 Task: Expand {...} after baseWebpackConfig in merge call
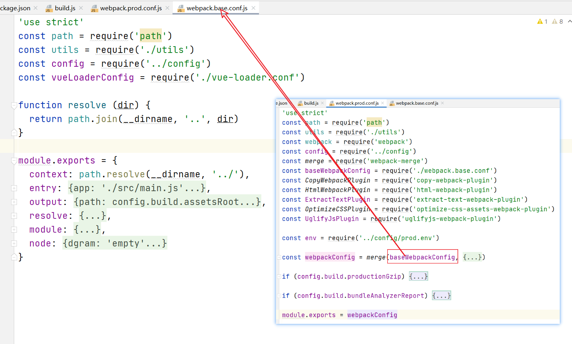tap(472, 257)
